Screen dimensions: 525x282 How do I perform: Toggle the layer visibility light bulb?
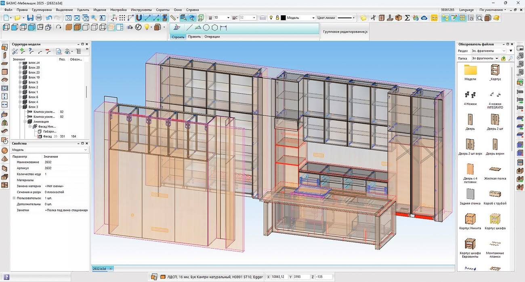coord(271,18)
